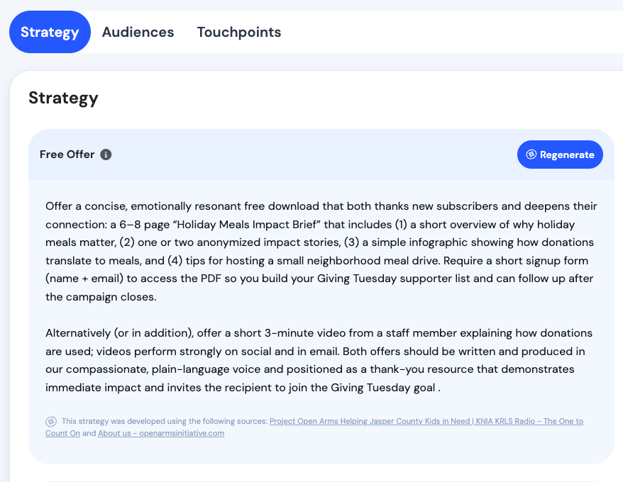The image size is (623, 482).
Task: Click the Strategy section heading
Action: [x=63, y=98]
